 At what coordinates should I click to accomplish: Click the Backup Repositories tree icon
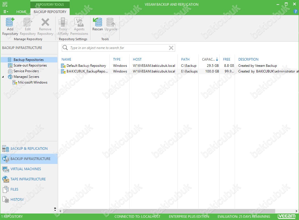tap(10, 60)
